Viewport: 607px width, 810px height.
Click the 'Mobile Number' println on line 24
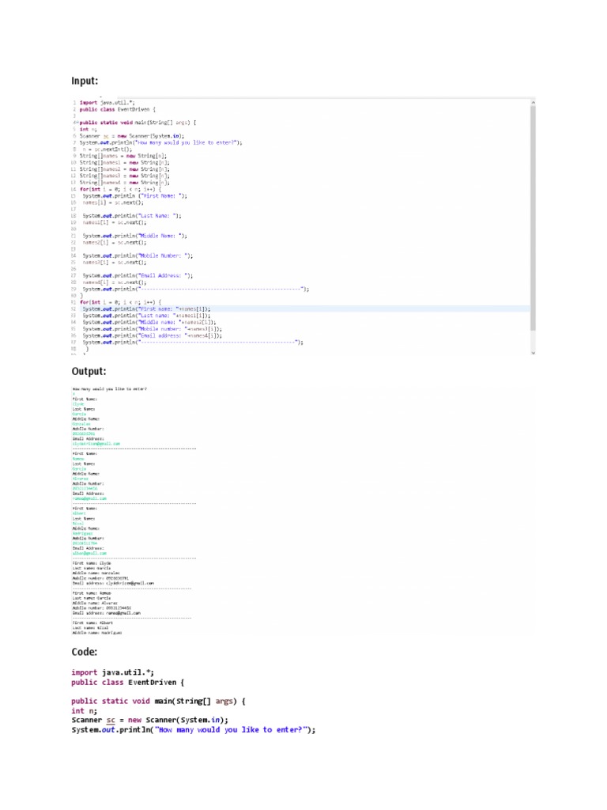(138, 255)
